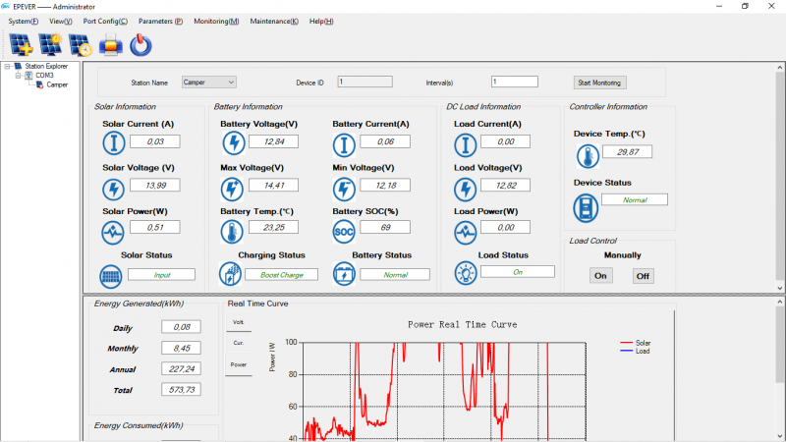Click the power switch toolbar icon
This screenshot has width=786, height=442.
tap(141, 44)
